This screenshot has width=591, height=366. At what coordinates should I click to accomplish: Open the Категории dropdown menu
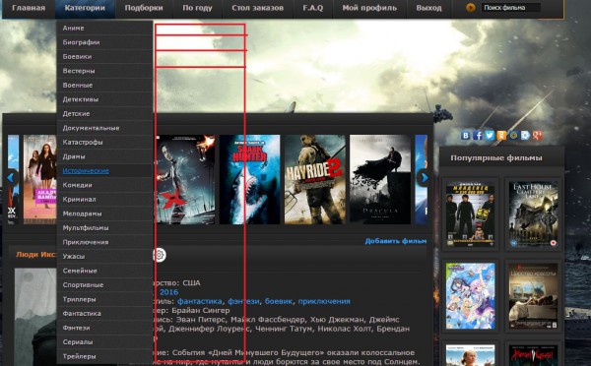point(85,8)
